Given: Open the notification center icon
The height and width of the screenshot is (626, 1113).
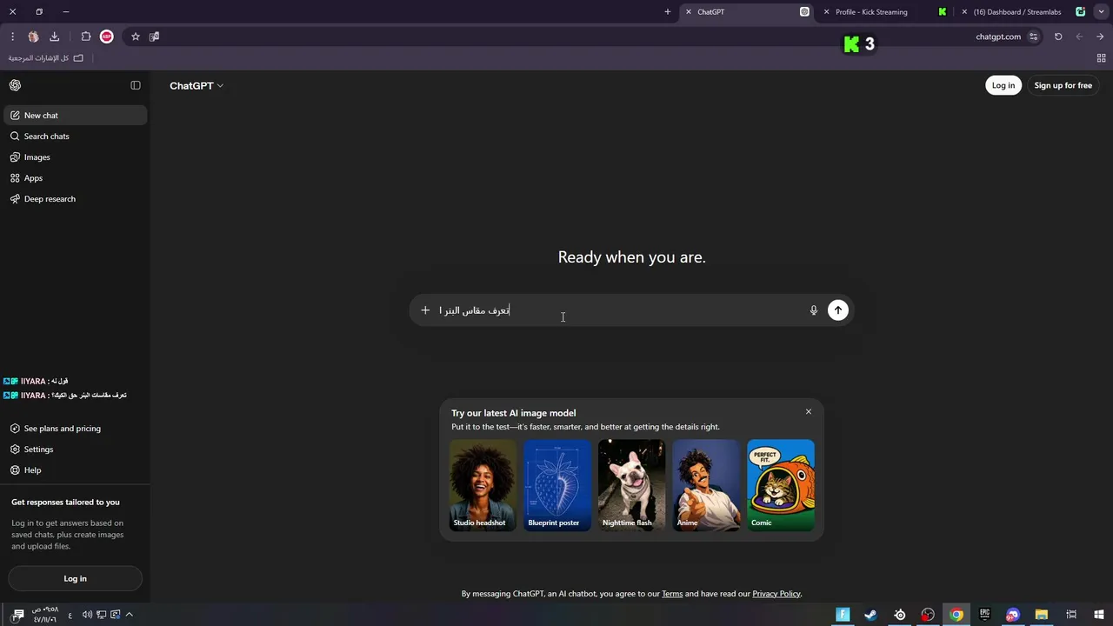Looking at the screenshot, I should tap(17, 615).
